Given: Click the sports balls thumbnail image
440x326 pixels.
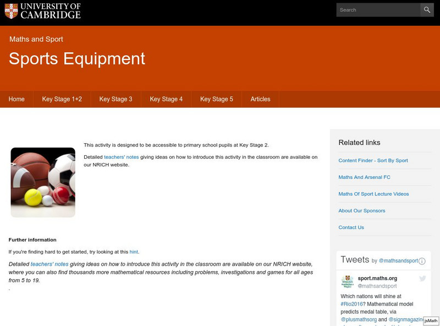Looking at the screenshot, I should click(43, 182).
